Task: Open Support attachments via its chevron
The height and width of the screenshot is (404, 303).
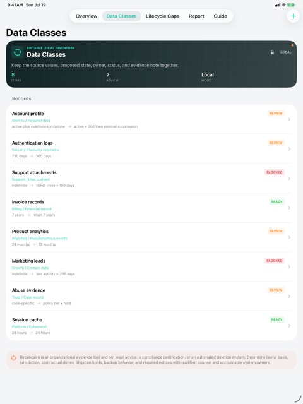Action: tap(289, 178)
